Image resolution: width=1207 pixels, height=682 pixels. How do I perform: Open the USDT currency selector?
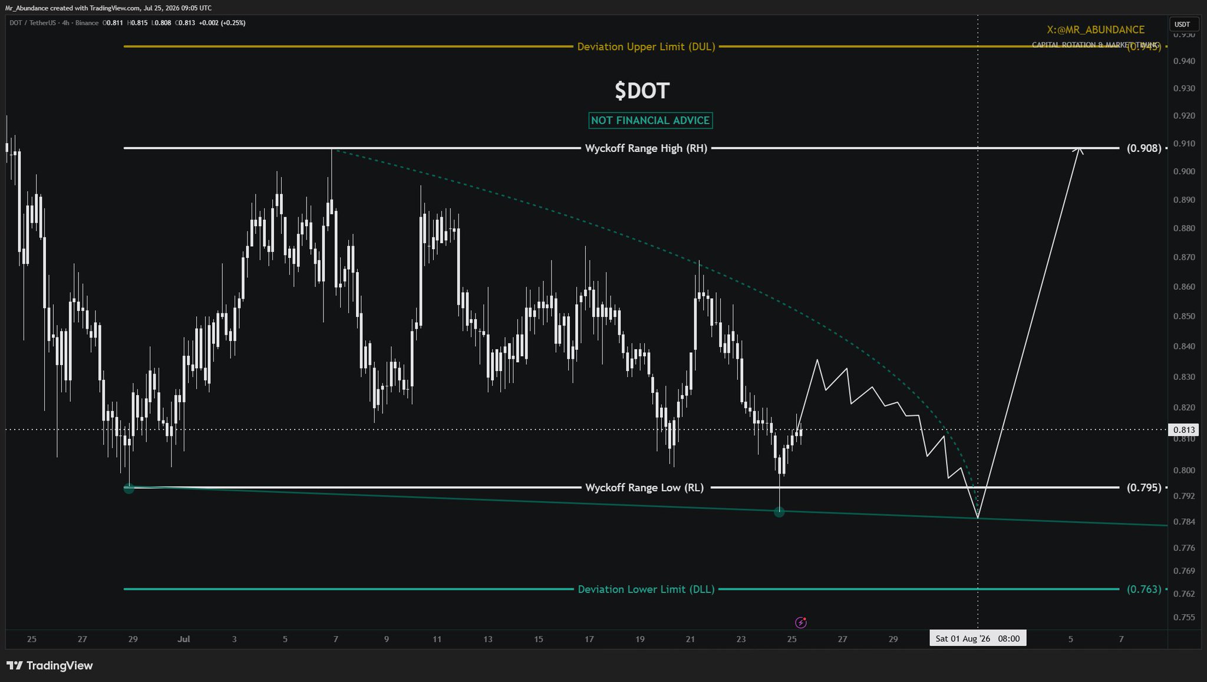click(x=1182, y=24)
